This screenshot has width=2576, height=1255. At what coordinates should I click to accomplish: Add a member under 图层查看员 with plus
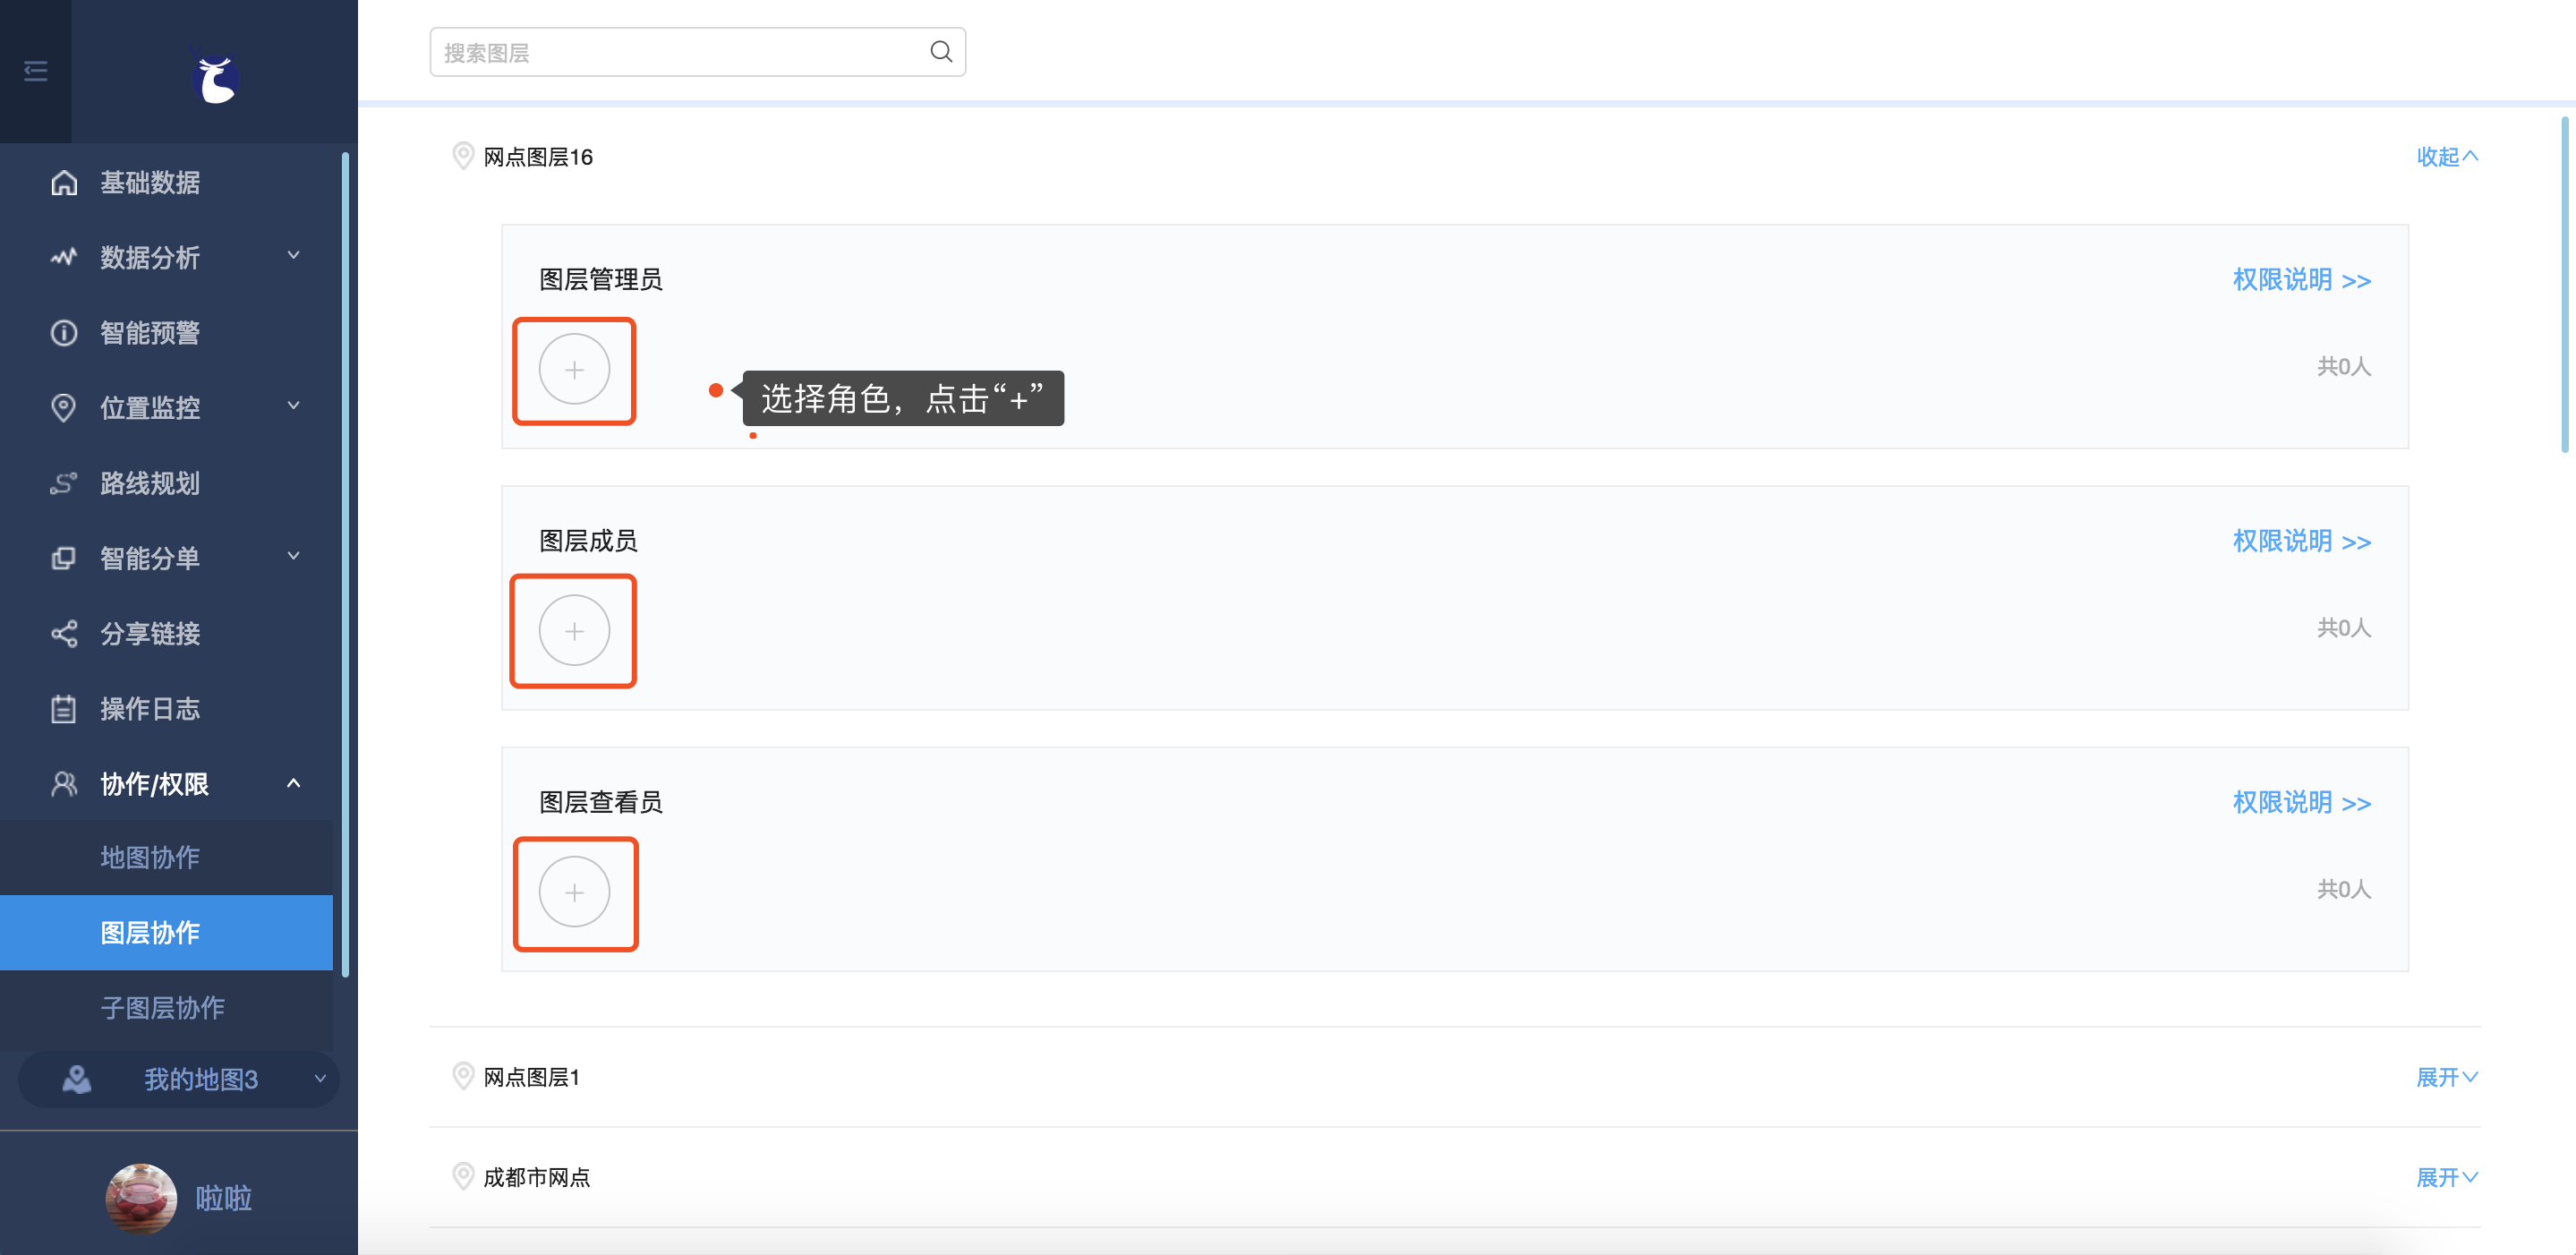click(x=574, y=892)
